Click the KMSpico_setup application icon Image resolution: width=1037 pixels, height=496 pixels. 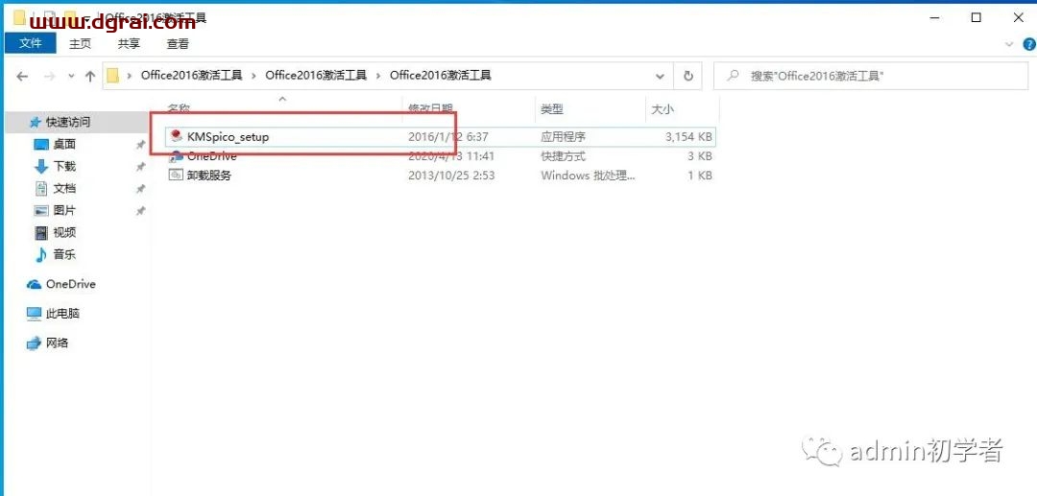(176, 136)
